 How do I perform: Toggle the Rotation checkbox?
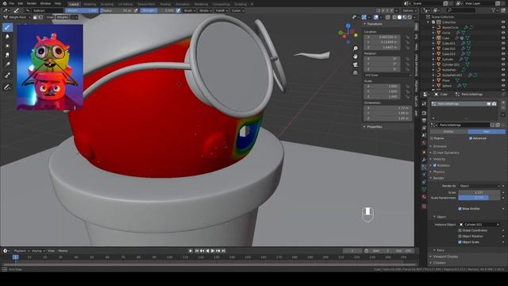coord(435,165)
